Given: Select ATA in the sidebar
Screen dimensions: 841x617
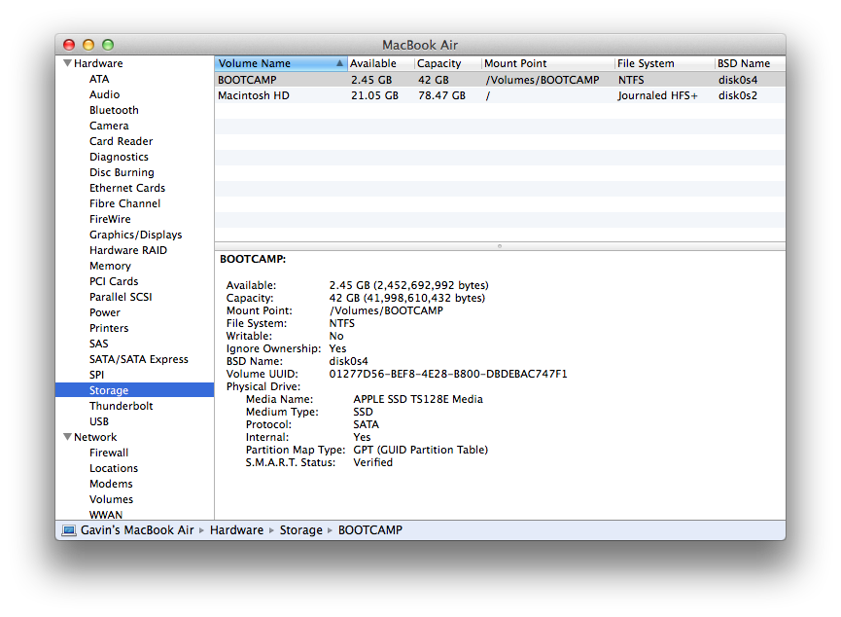Looking at the screenshot, I should pyautogui.click(x=99, y=79).
